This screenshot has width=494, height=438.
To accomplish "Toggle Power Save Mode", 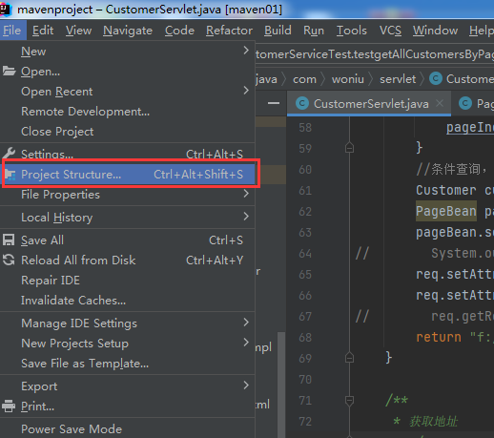I will pyautogui.click(x=128, y=429).
